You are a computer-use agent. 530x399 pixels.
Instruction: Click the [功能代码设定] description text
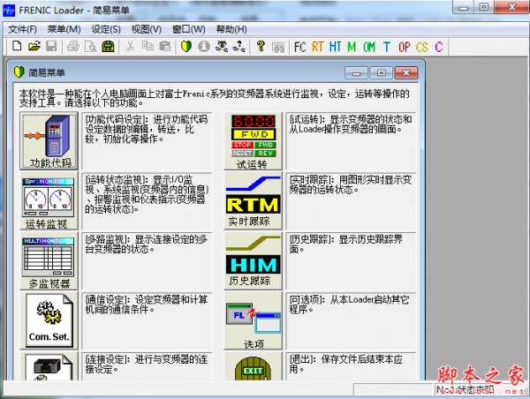(147, 129)
